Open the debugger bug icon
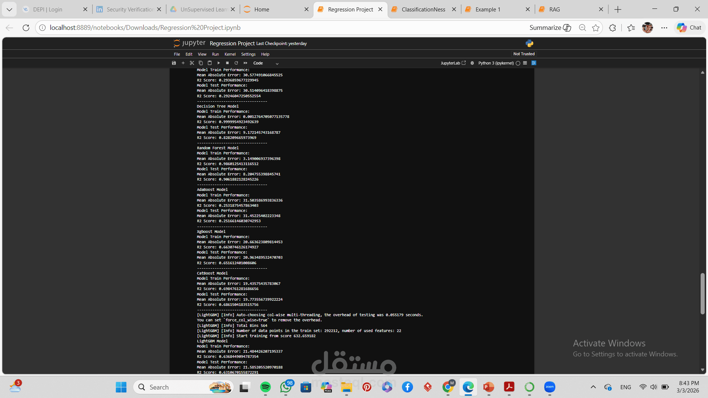Screen dimensions: 708x398 (472, 63)
